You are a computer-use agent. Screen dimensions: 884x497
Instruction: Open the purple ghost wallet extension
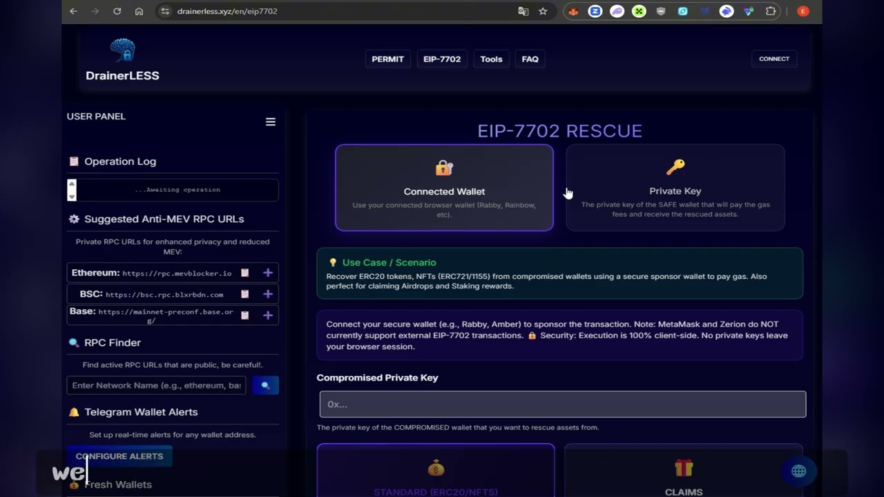(617, 11)
